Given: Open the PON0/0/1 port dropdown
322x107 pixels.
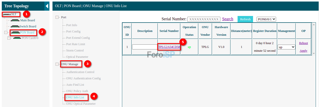Looking at the screenshot, I should (x=266, y=19).
